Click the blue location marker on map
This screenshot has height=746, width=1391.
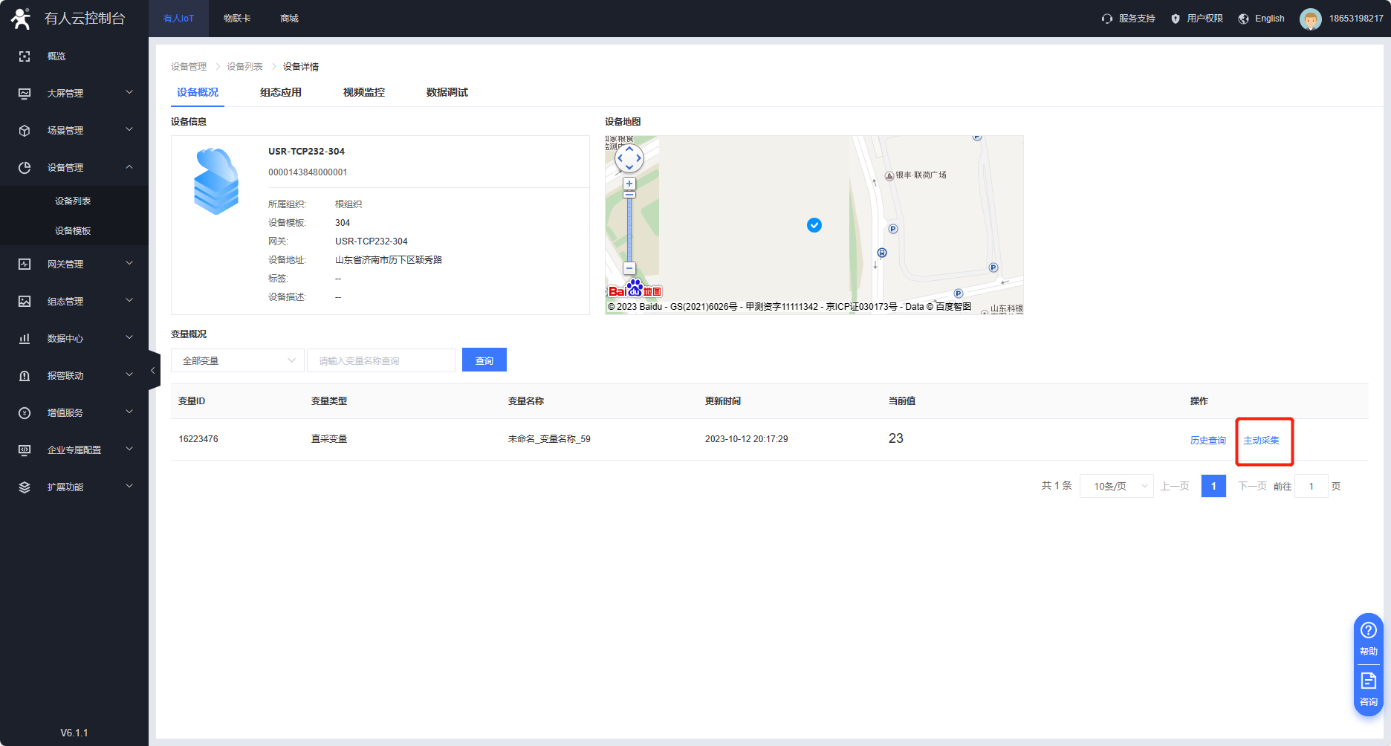click(814, 225)
